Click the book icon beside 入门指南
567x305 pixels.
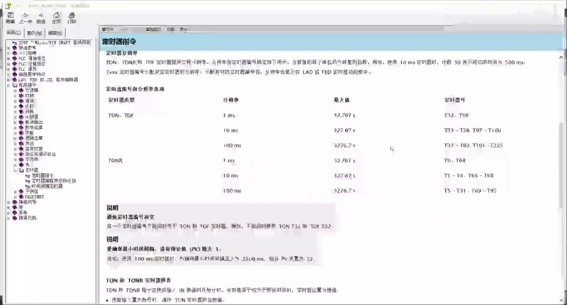coord(15,53)
